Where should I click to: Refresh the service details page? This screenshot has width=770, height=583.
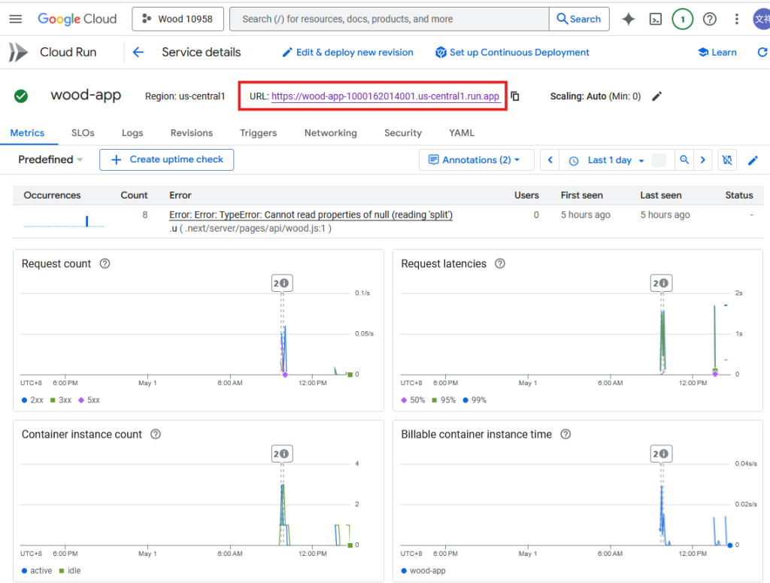[x=762, y=52]
